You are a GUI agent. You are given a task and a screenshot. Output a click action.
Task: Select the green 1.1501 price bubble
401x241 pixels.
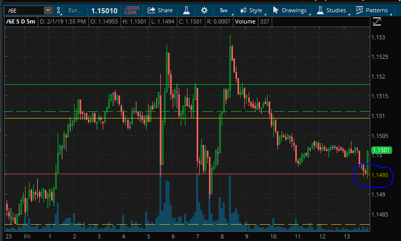click(x=382, y=150)
